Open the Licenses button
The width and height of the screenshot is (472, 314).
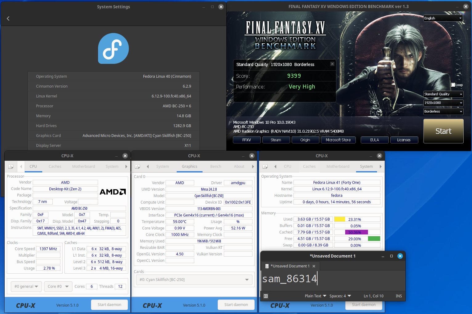tap(404, 140)
